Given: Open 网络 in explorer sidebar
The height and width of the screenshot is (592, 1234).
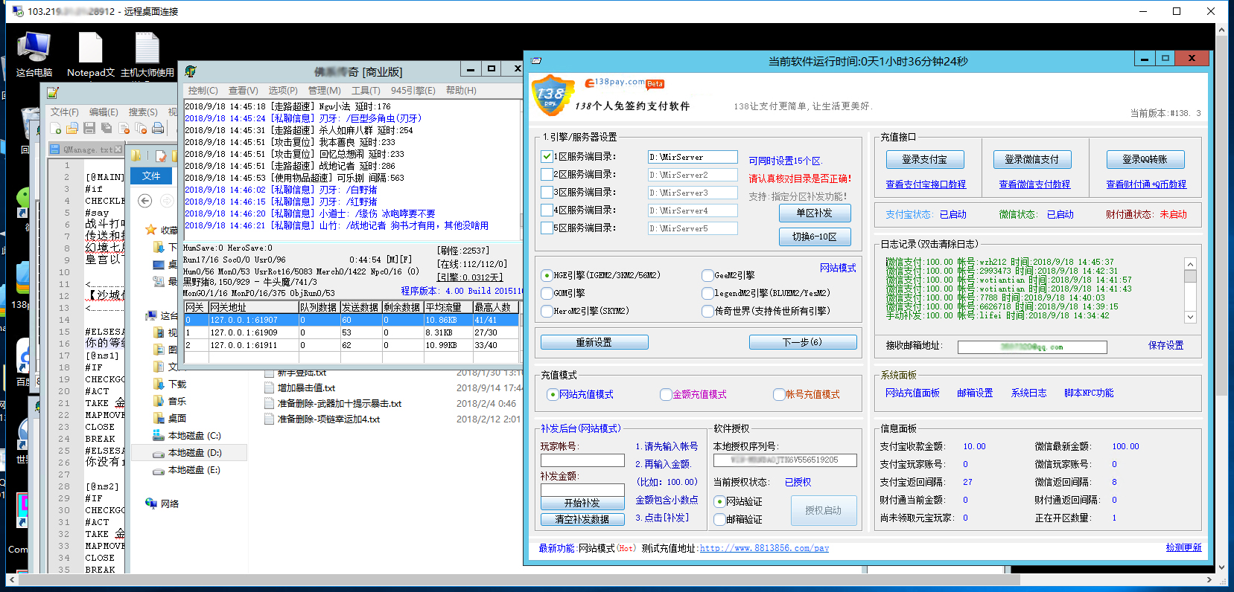Looking at the screenshot, I should point(162,503).
